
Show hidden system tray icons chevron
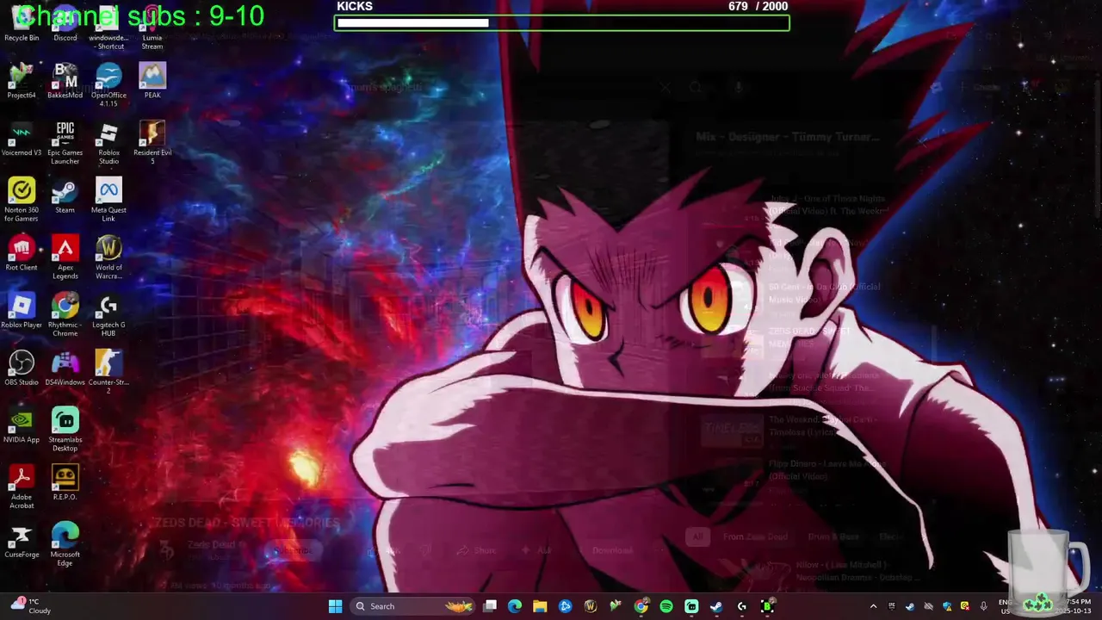tap(873, 606)
